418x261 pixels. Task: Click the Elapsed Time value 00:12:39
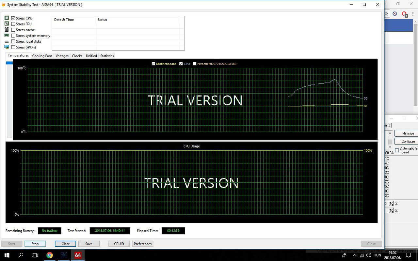pyautogui.click(x=173, y=231)
